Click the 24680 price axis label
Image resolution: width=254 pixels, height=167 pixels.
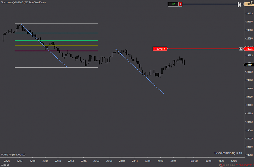[250, 72]
